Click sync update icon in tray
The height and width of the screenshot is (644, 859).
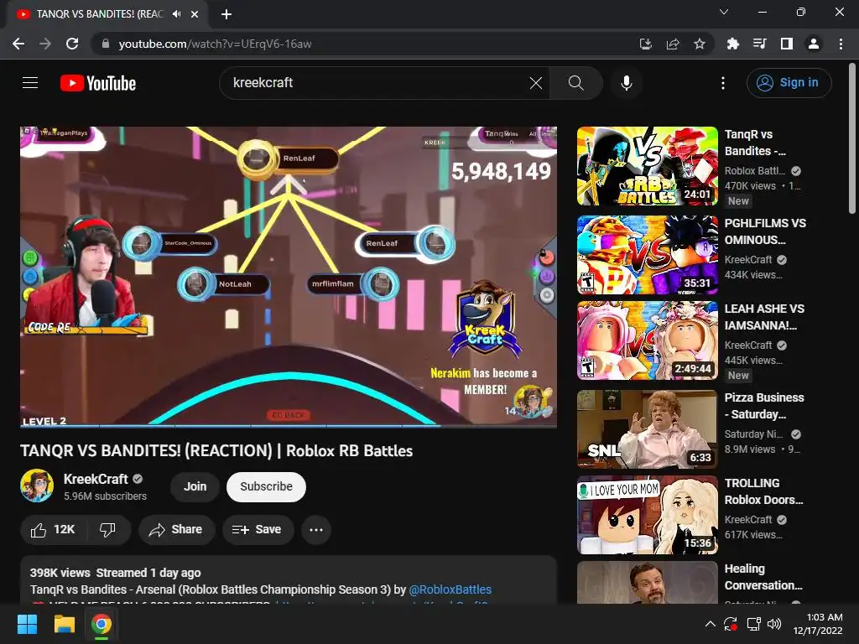pyautogui.click(x=731, y=624)
